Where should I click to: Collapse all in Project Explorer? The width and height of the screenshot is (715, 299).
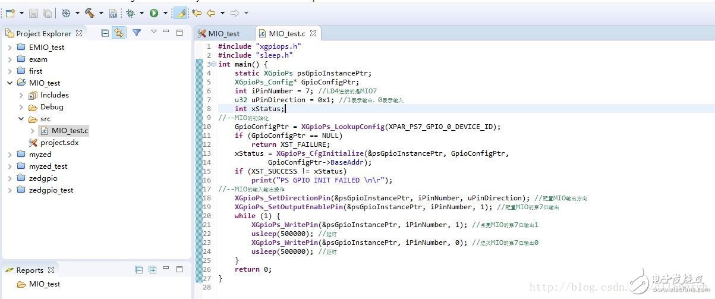click(105, 33)
